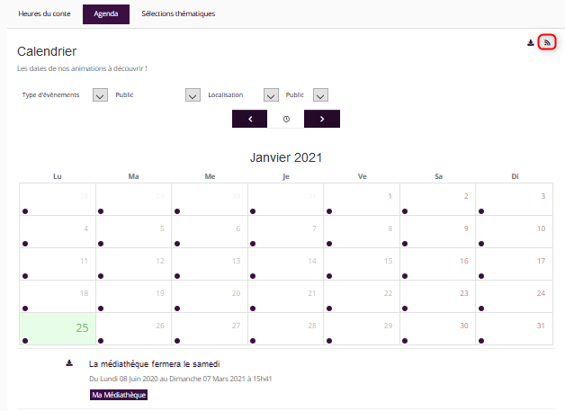Click the Ma Médiathèque tag
Screen dimensions: 565x411
point(119,395)
